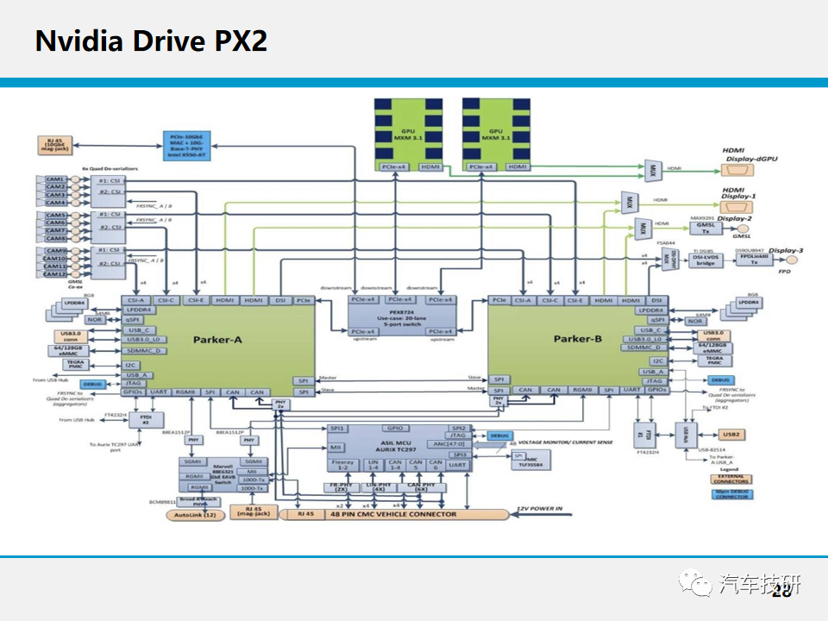This screenshot has height=621, width=828.
Task: Select the AutoLink (12) connector
Action: (x=195, y=515)
